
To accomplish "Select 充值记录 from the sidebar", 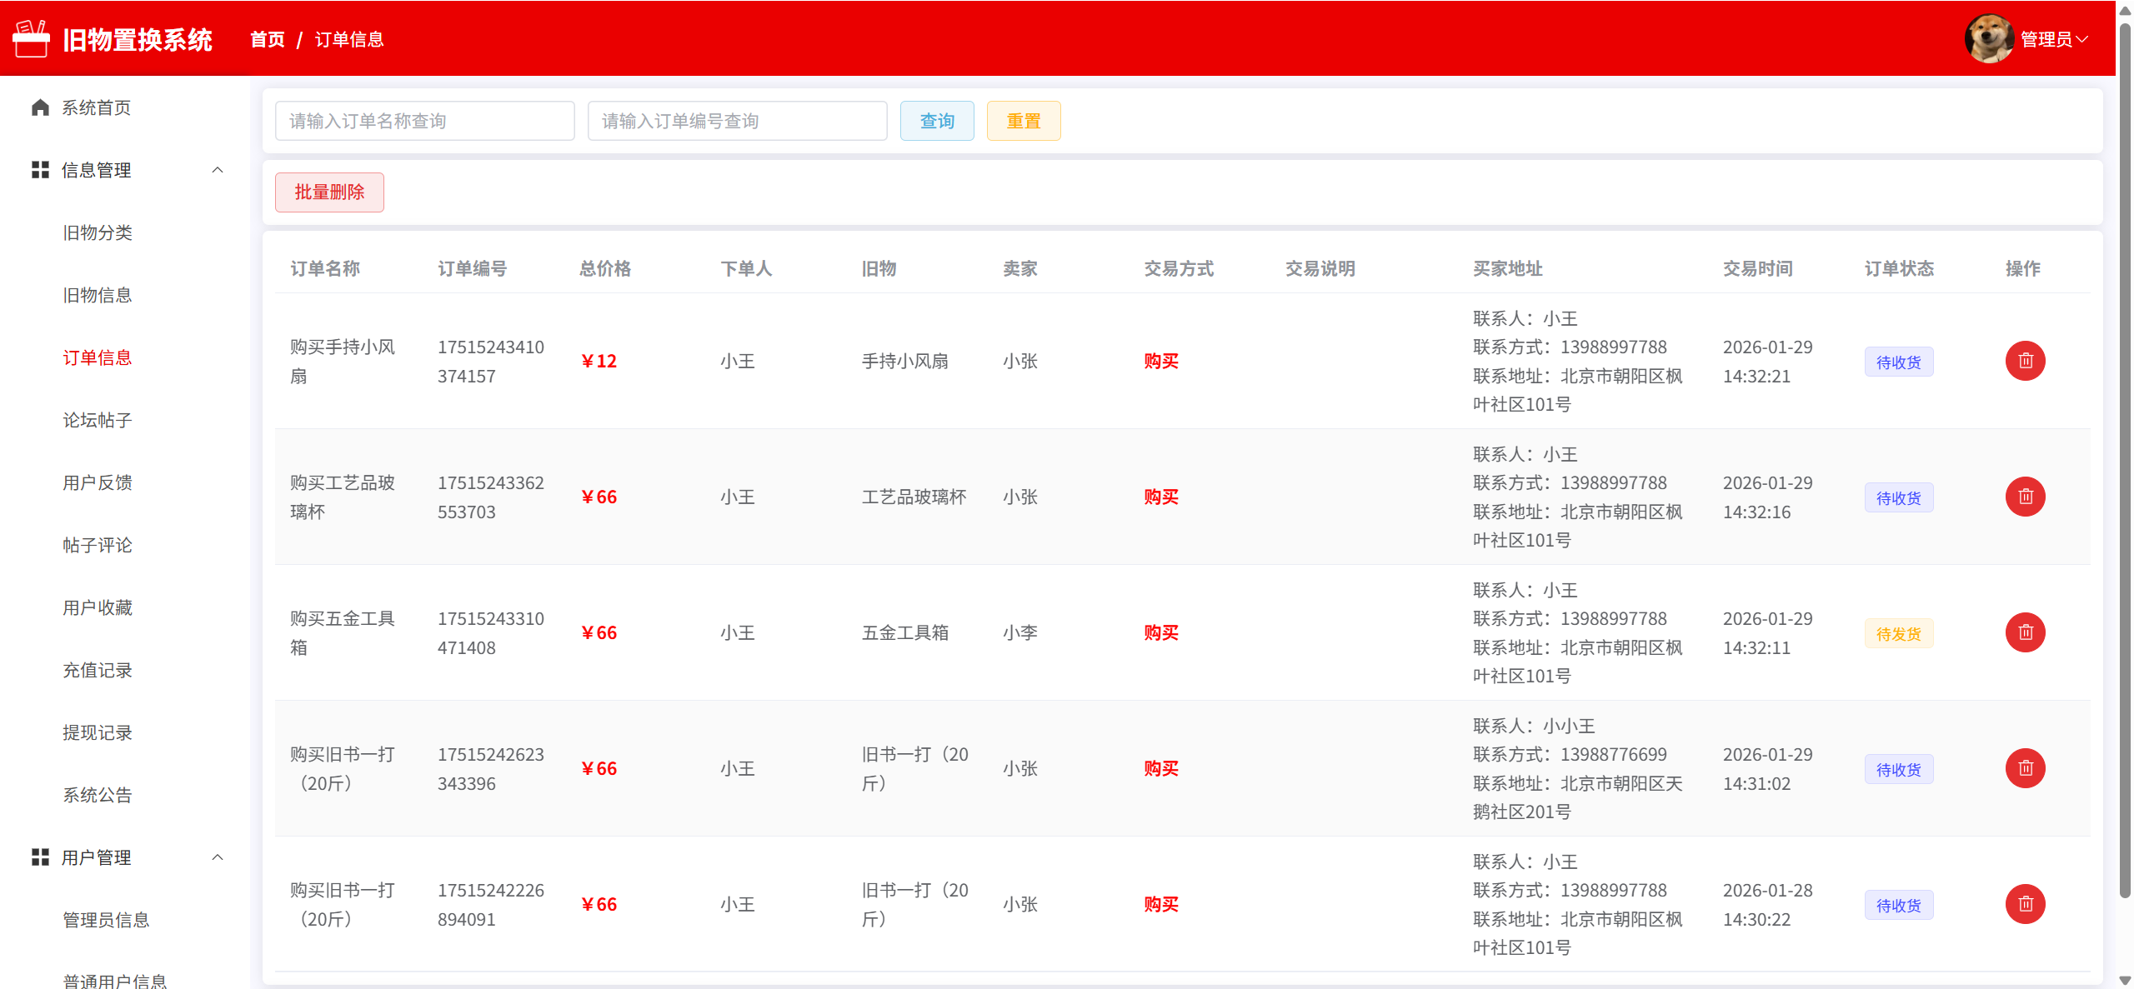I will (x=98, y=670).
